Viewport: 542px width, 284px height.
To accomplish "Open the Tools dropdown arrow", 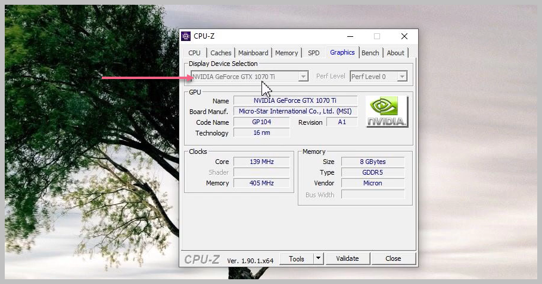I will (x=319, y=258).
